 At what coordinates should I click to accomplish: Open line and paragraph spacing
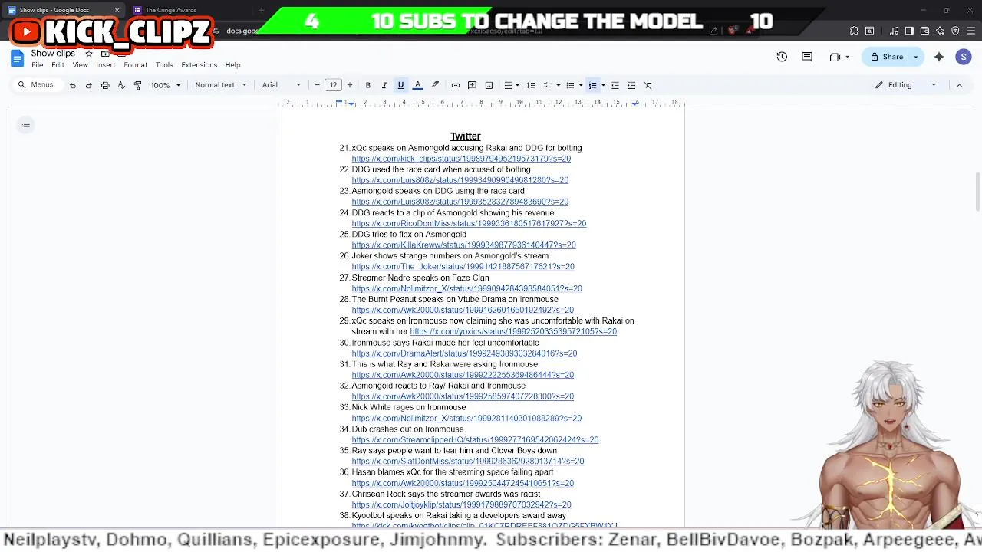[x=530, y=85]
